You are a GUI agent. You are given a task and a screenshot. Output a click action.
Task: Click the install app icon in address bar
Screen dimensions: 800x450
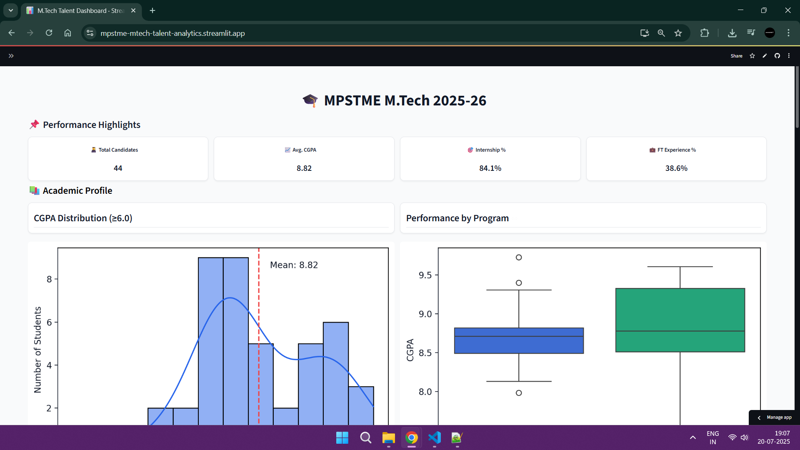(x=645, y=33)
